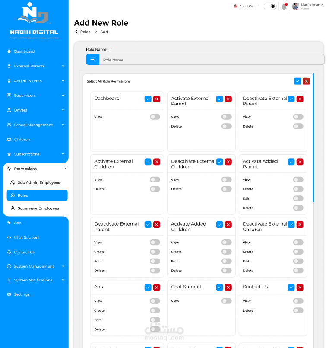The height and width of the screenshot is (348, 329).
Task: Expand School Management chevron in sidebar
Action: (63, 125)
